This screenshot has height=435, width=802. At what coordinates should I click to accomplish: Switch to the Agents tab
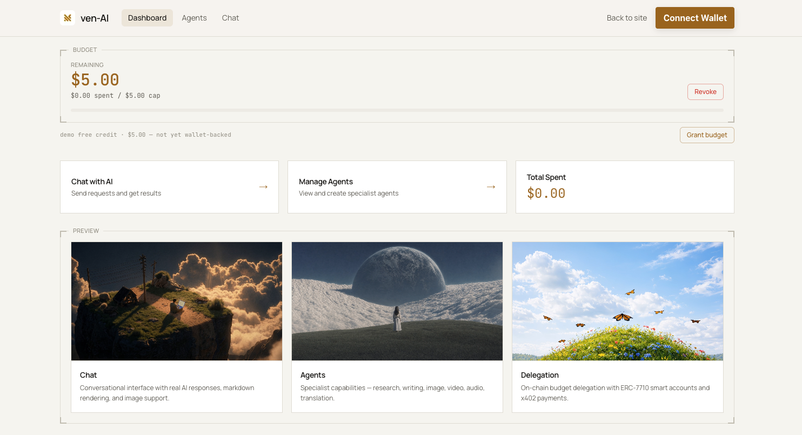pyautogui.click(x=194, y=18)
